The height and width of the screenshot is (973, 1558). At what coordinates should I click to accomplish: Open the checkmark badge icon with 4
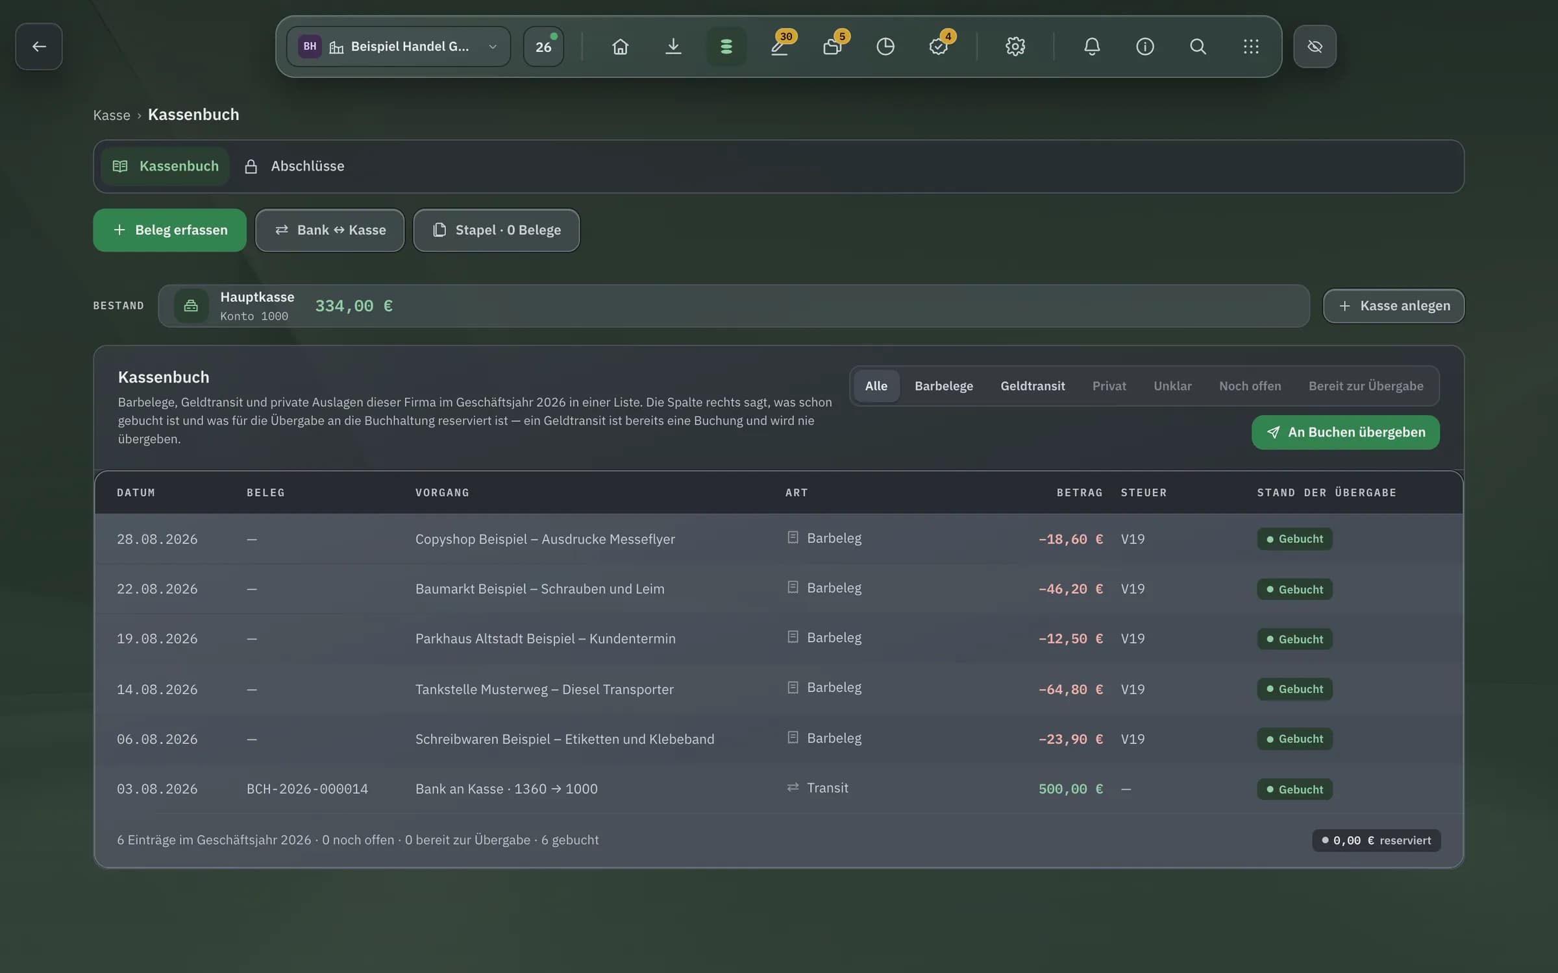(x=939, y=46)
